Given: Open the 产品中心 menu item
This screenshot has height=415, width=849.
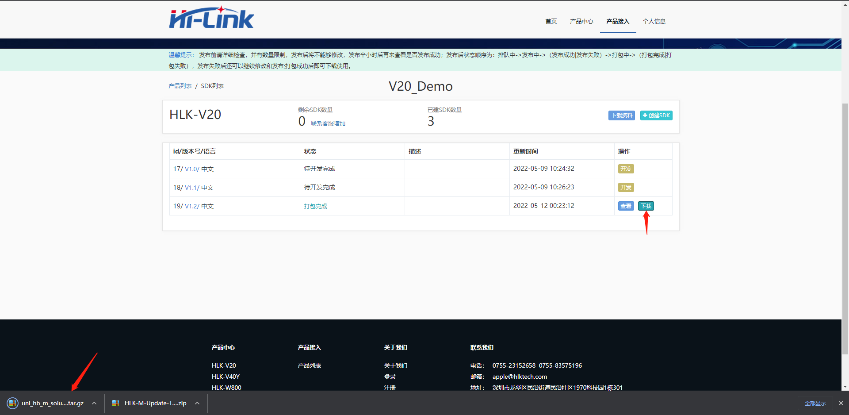Looking at the screenshot, I should click(581, 21).
